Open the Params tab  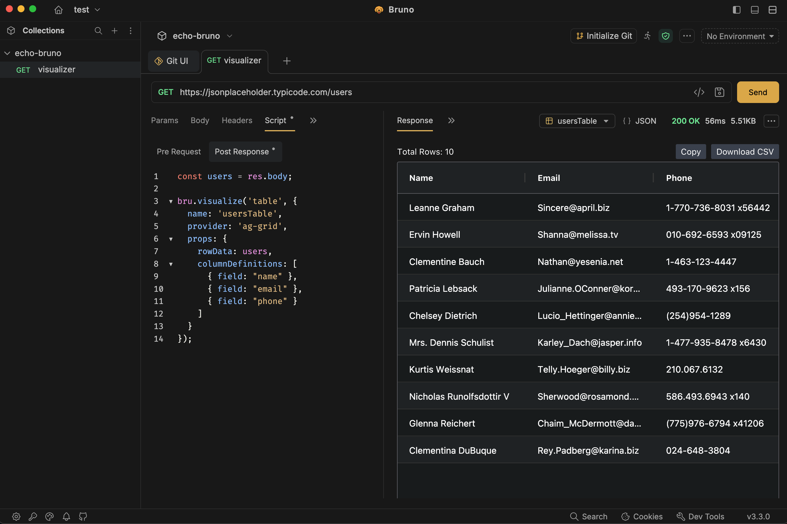(164, 120)
